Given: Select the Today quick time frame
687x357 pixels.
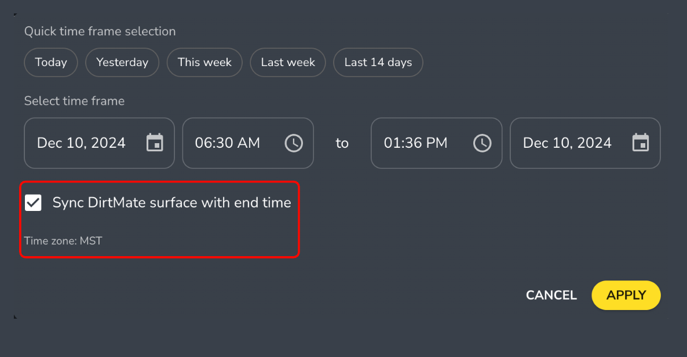Looking at the screenshot, I should [51, 63].
